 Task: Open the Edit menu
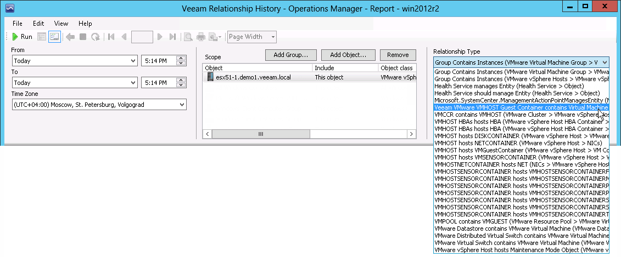pos(38,24)
